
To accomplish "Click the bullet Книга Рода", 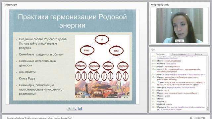I will 27,79.
